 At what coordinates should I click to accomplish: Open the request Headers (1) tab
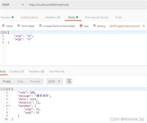pyautogui.click(x=53, y=17)
